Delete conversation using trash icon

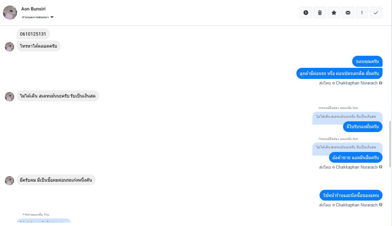point(320,13)
